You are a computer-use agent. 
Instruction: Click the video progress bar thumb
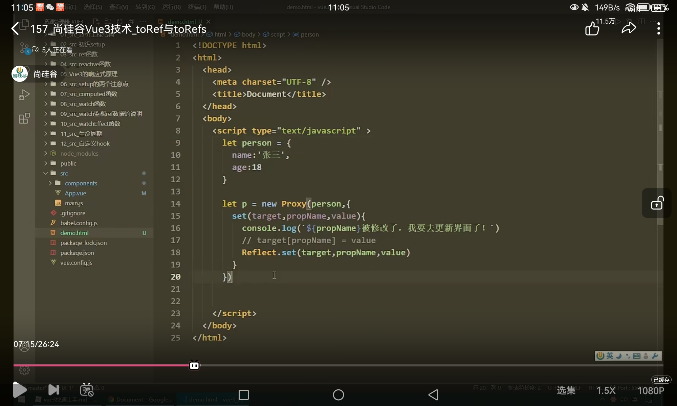(x=194, y=365)
